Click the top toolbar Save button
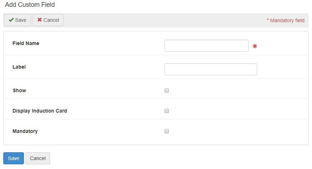This screenshot has width=312, height=169. pos(18,20)
